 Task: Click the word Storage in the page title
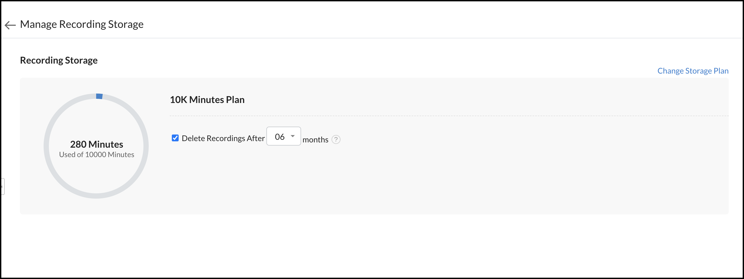126,24
